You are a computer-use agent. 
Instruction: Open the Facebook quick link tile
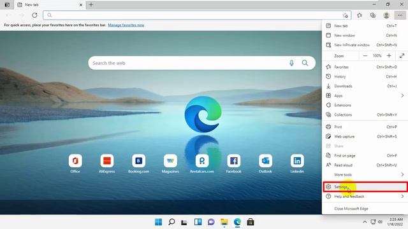(234, 161)
